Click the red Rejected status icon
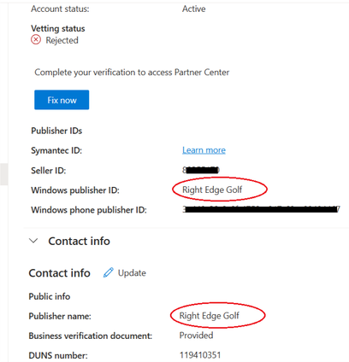The image size is (349, 362). tap(36, 39)
